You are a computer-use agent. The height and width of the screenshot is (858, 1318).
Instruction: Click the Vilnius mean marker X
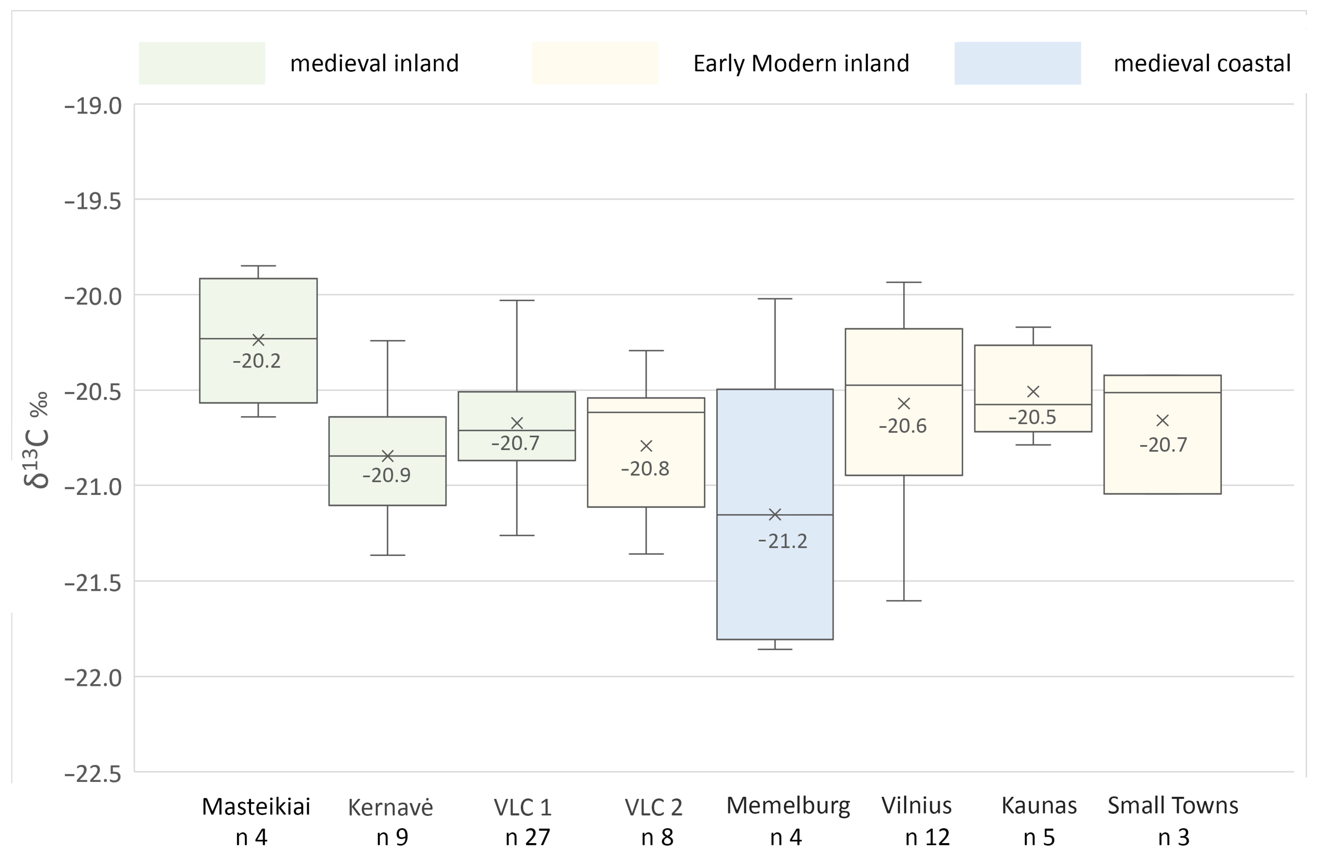[x=904, y=403]
